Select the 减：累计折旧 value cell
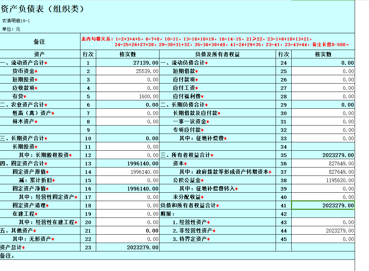 [x=128, y=180]
